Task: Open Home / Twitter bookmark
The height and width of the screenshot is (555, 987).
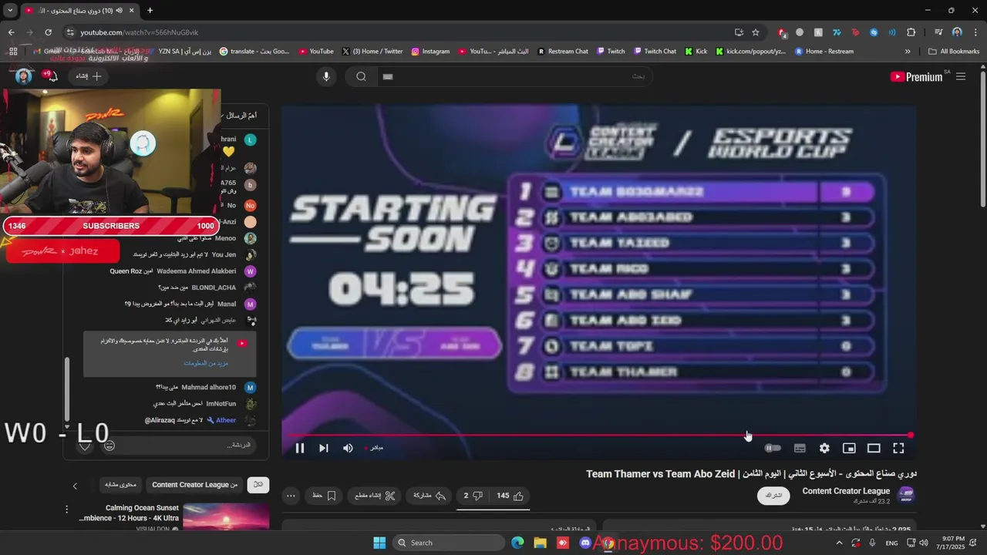Action: pyautogui.click(x=372, y=52)
